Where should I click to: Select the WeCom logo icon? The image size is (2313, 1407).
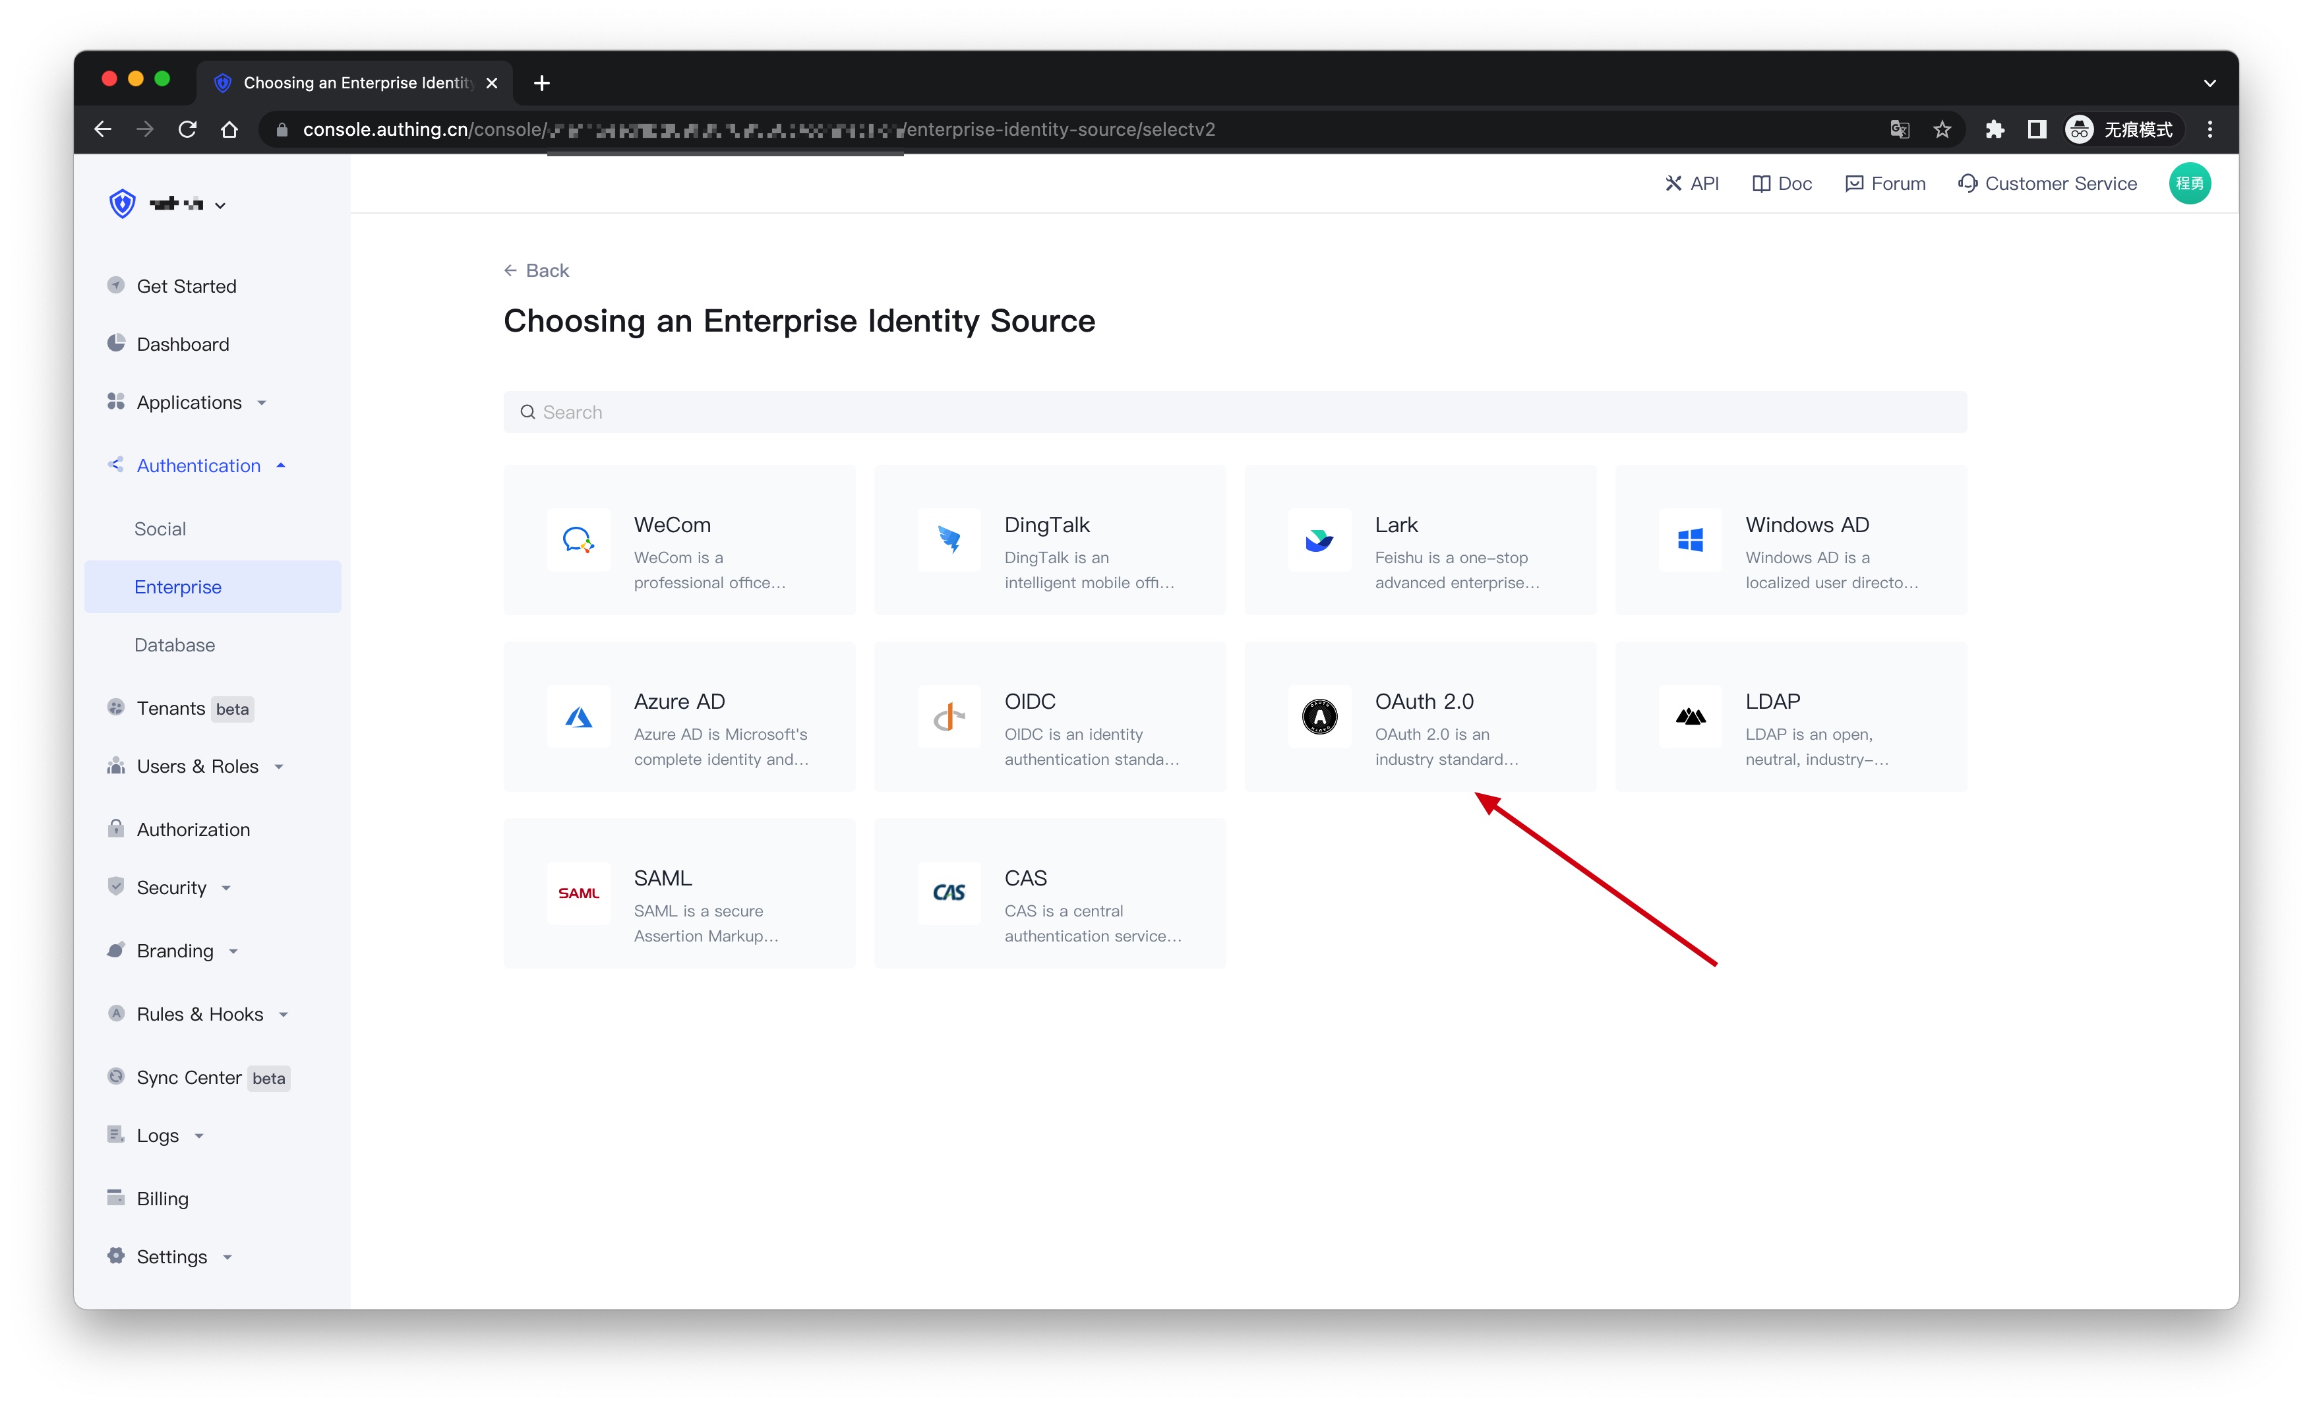click(578, 541)
